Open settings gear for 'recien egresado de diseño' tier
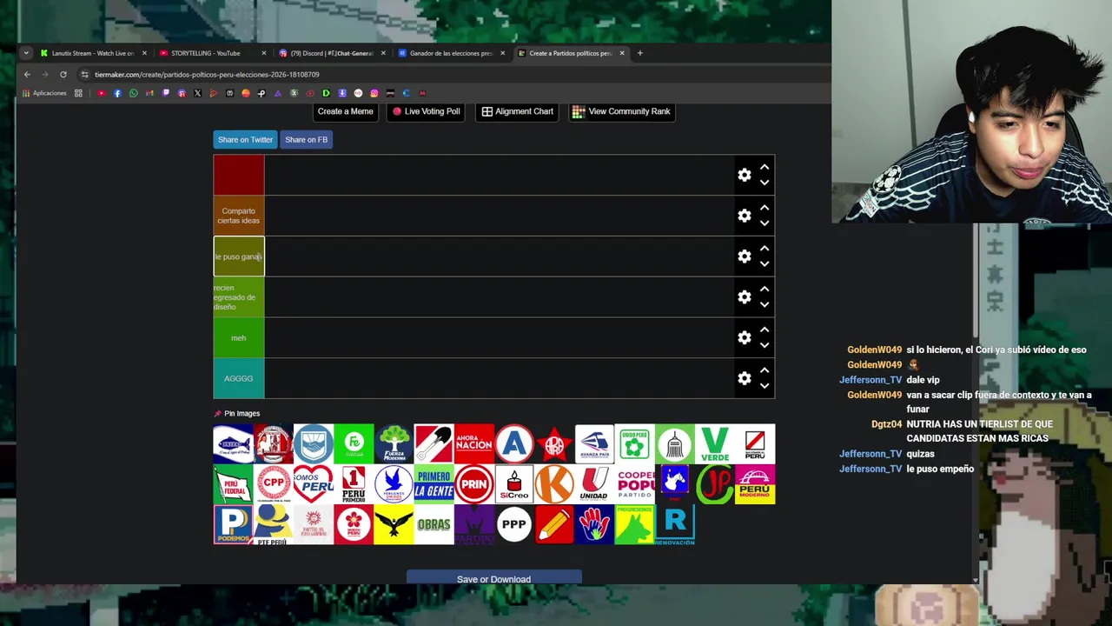The image size is (1112, 626). click(745, 297)
